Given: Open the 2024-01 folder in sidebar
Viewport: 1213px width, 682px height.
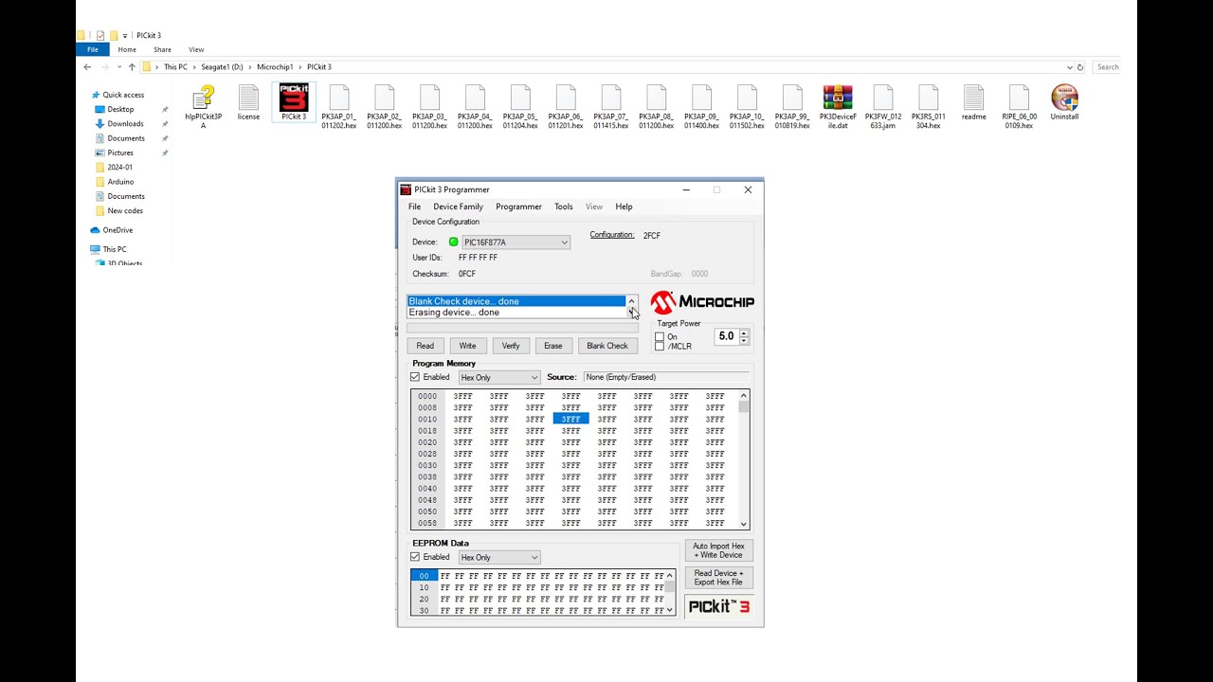Looking at the screenshot, I should (x=120, y=167).
